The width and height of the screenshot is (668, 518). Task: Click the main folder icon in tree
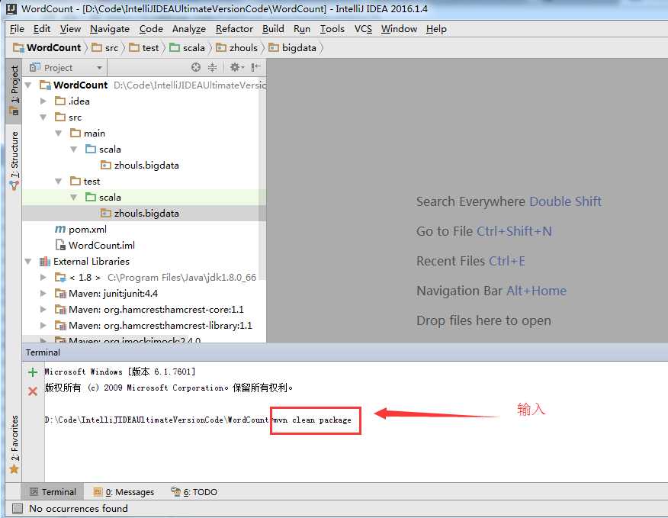[75, 133]
